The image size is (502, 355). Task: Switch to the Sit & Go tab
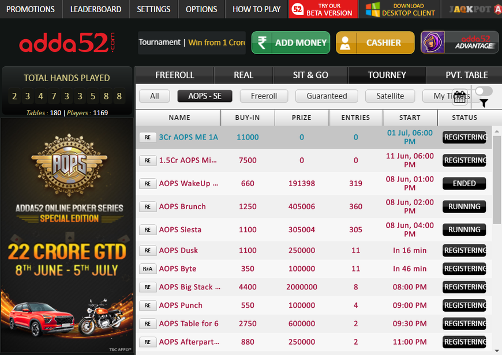coord(310,75)
